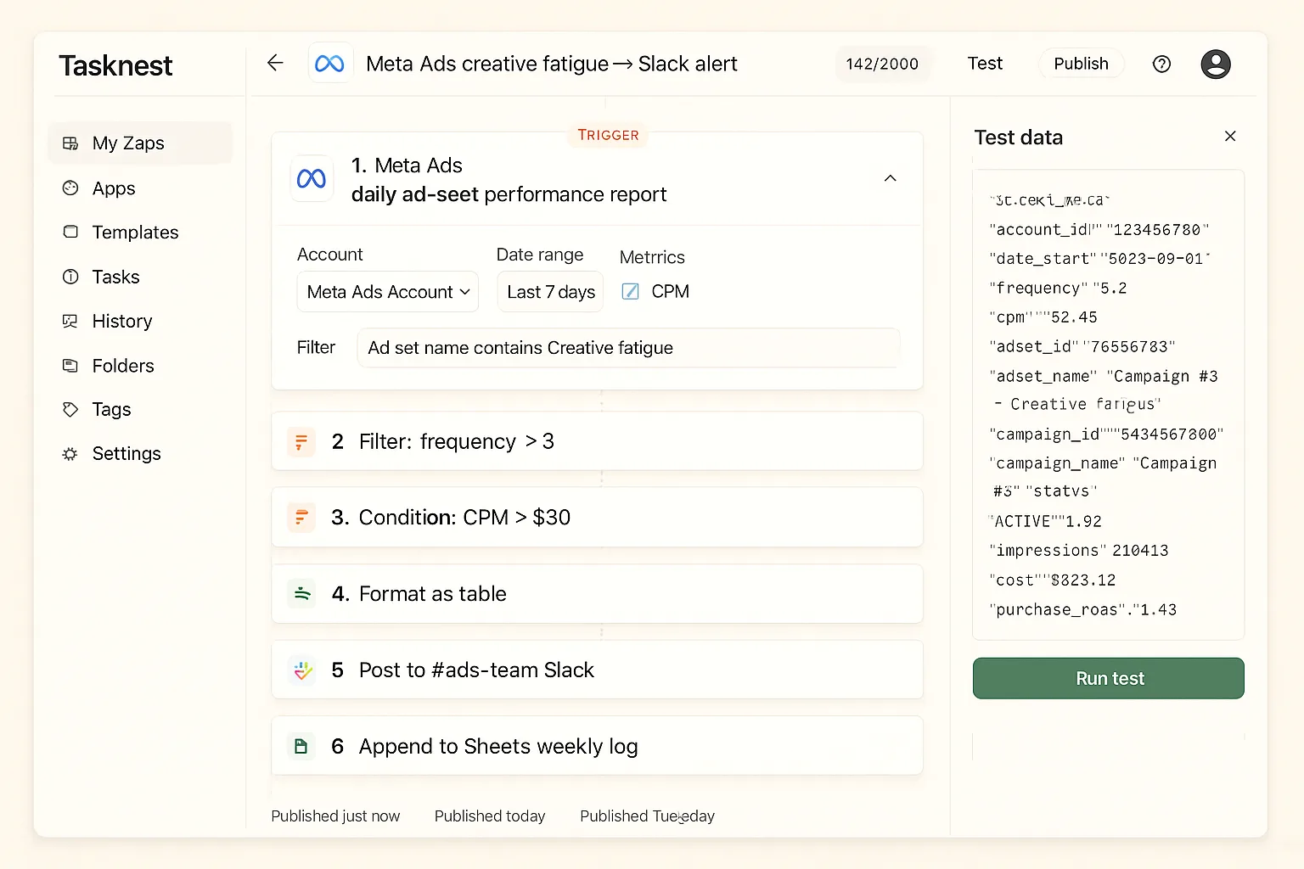
Task: Click the "cpm" 52.45 test data line
Action: pyautogui.click(x=1043, y=317)
